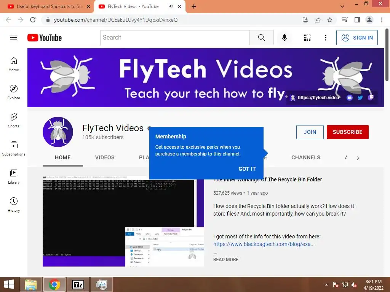The image size is (390, 292).
Task: Open 7-Zip from the taskbar
Action: (x=78, y=284)
